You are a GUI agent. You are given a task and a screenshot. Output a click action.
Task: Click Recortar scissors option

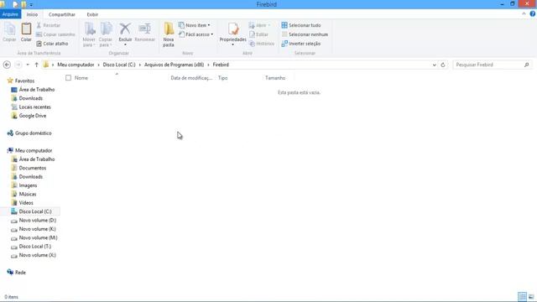click(x=49, y=25)
